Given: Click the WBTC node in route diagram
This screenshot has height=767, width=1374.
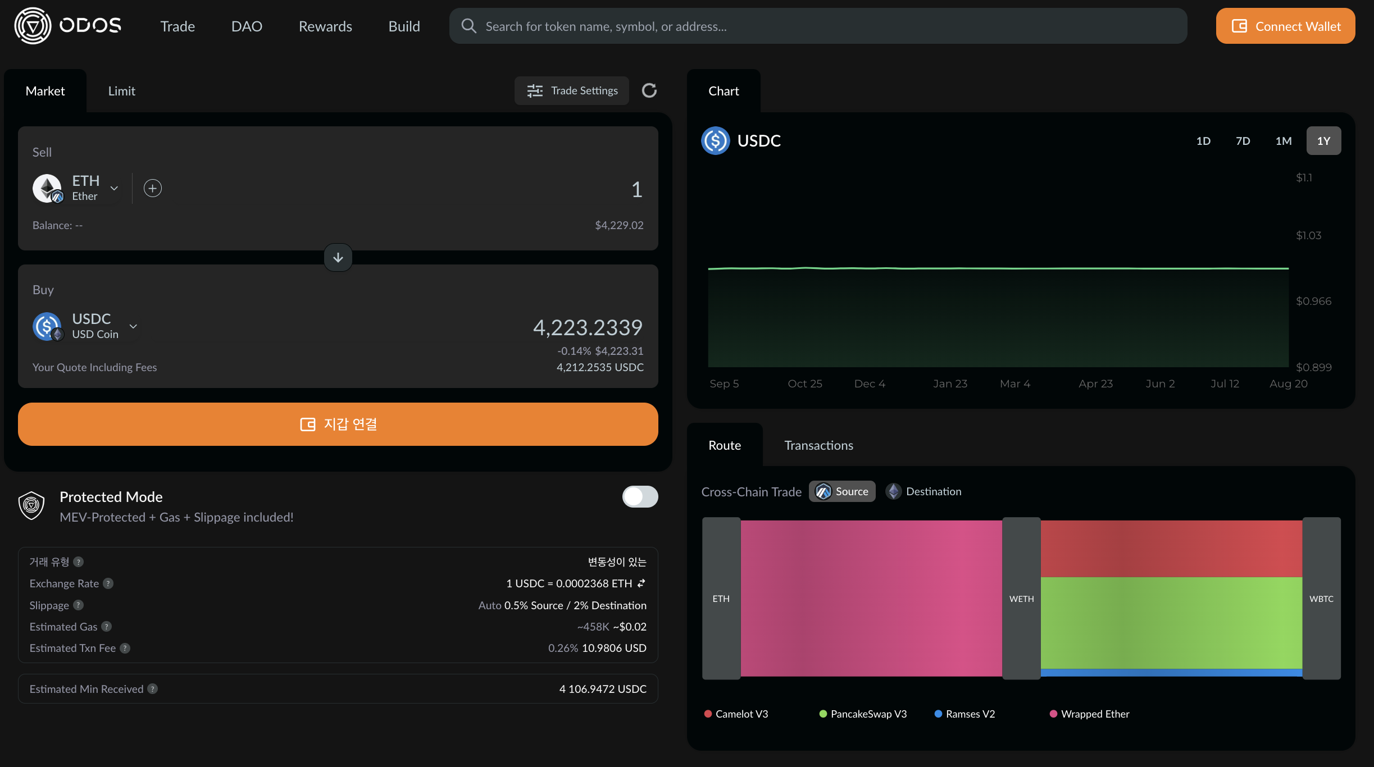Looking at the screenshot, I should pyautogui.click(x=1321, y=599).
